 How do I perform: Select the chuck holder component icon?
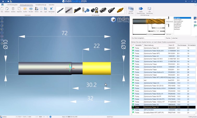112,10
